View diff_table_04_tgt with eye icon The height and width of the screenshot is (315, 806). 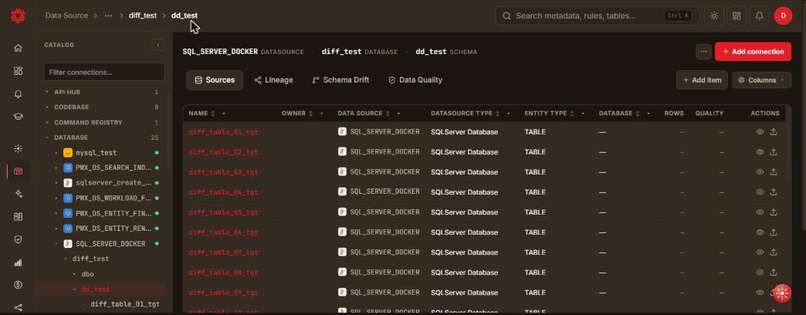click(760, 192)
